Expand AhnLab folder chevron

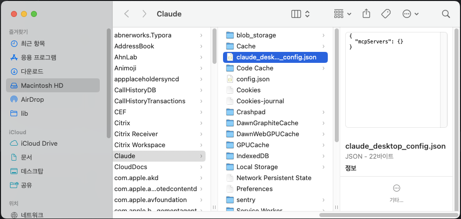[x=201, y=57]
